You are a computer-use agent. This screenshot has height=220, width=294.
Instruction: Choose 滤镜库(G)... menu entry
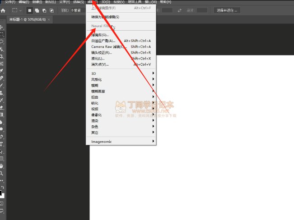121,35
